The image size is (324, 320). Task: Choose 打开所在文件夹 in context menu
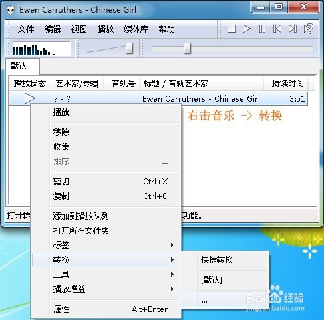[106, 231]
